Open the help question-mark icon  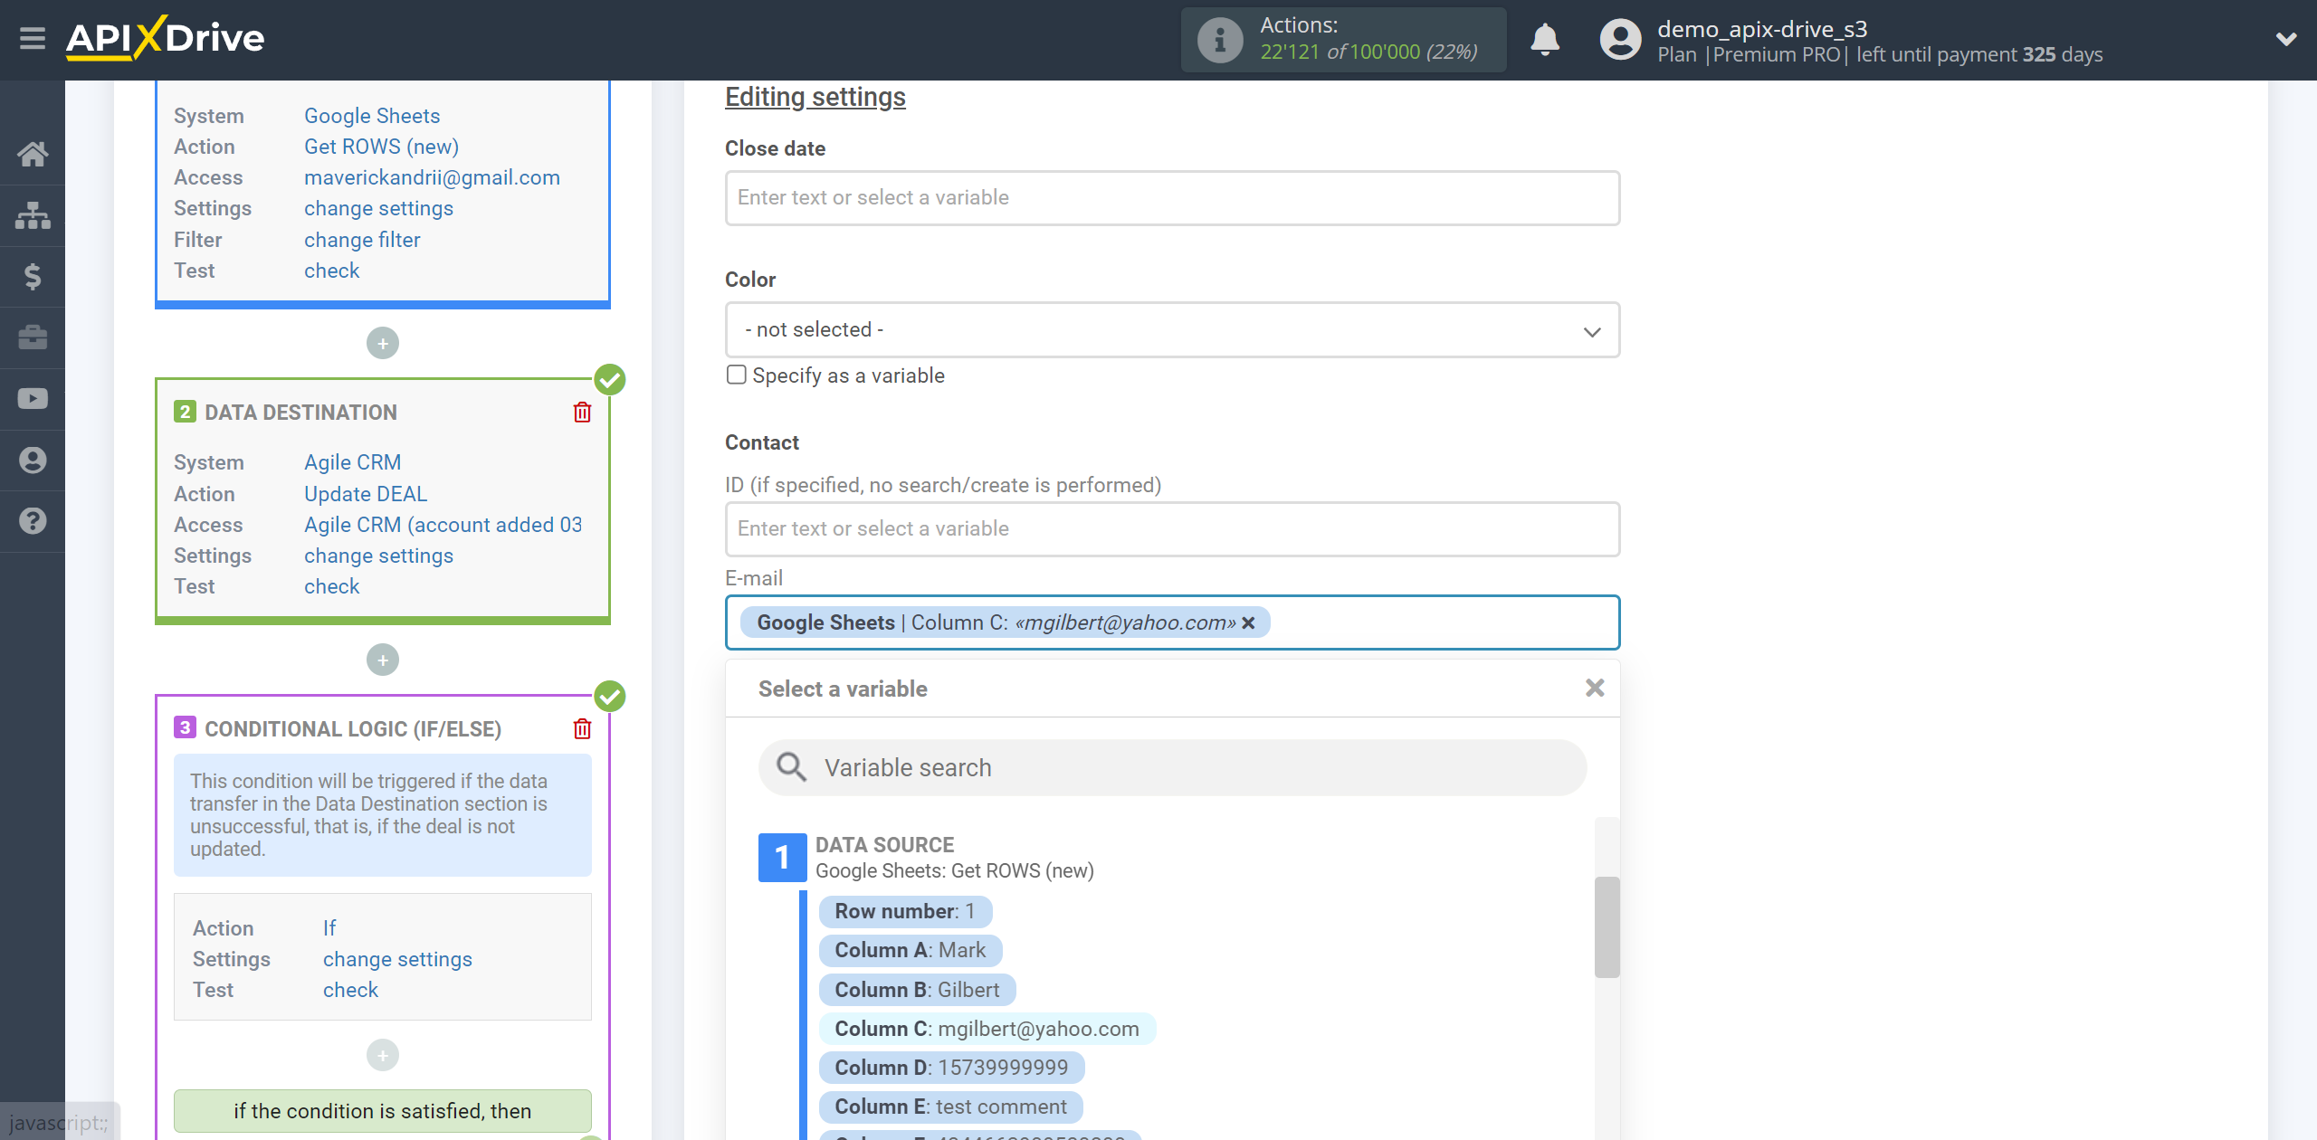[33, 521]
